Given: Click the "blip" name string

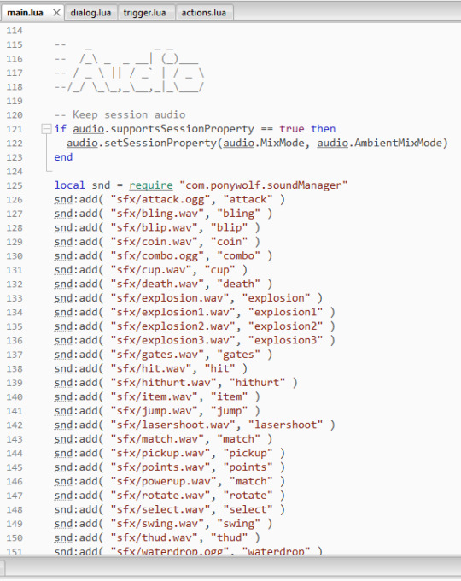Looking at the screenshot, I should pyautogui.click(x=229, y=227).
